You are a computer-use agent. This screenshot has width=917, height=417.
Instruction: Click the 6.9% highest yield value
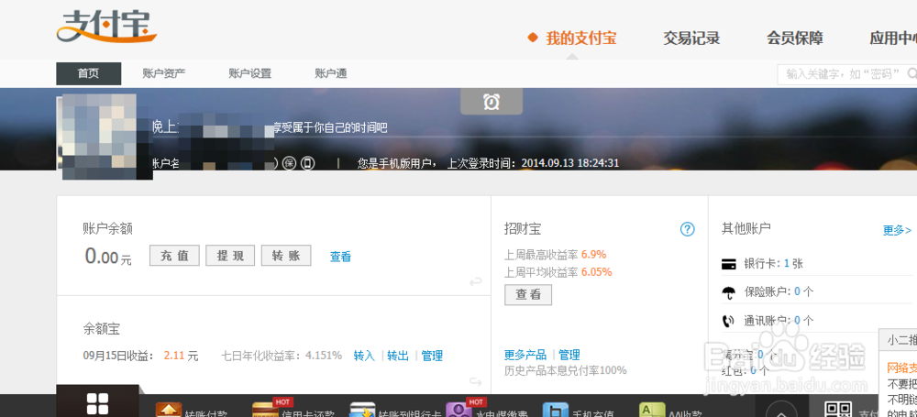(593, 255)
